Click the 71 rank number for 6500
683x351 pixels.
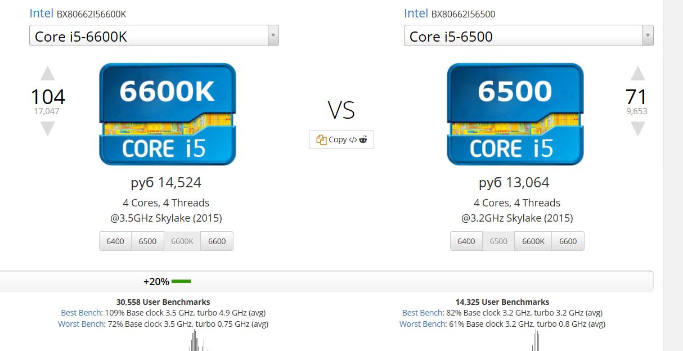[x=636, y=97]
